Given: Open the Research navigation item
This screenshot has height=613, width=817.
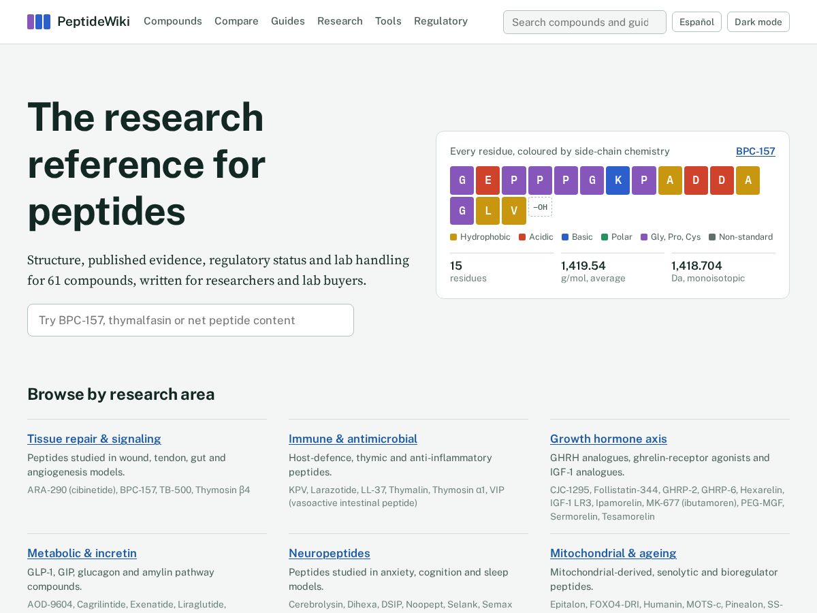Looking at the screenshot, I should click(340, 21).
